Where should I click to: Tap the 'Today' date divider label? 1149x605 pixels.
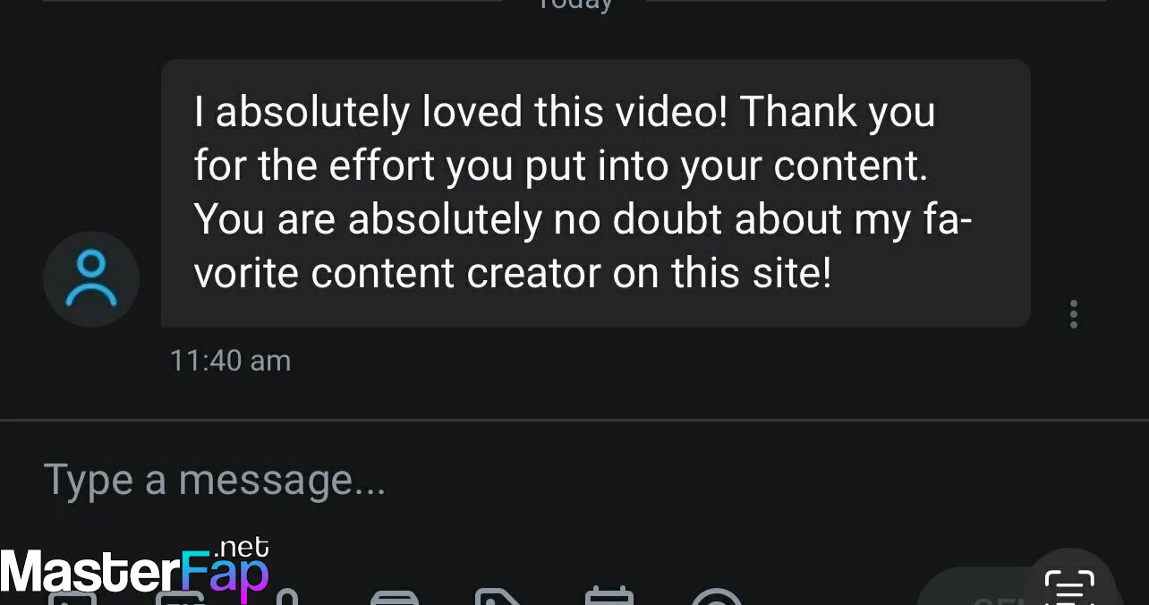click(574, 4)
